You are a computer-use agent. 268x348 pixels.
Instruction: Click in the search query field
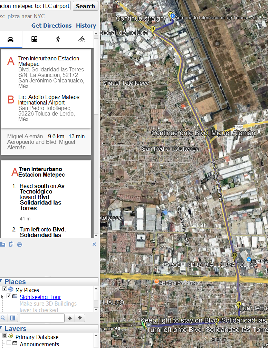click(35, 6)
